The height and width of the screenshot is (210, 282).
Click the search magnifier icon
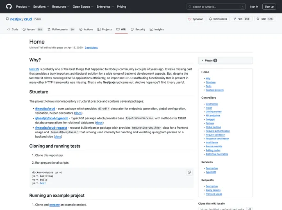(x=190, y=7)
